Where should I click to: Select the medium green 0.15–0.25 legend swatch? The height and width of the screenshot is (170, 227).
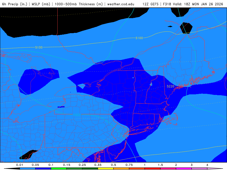point(74,169)
